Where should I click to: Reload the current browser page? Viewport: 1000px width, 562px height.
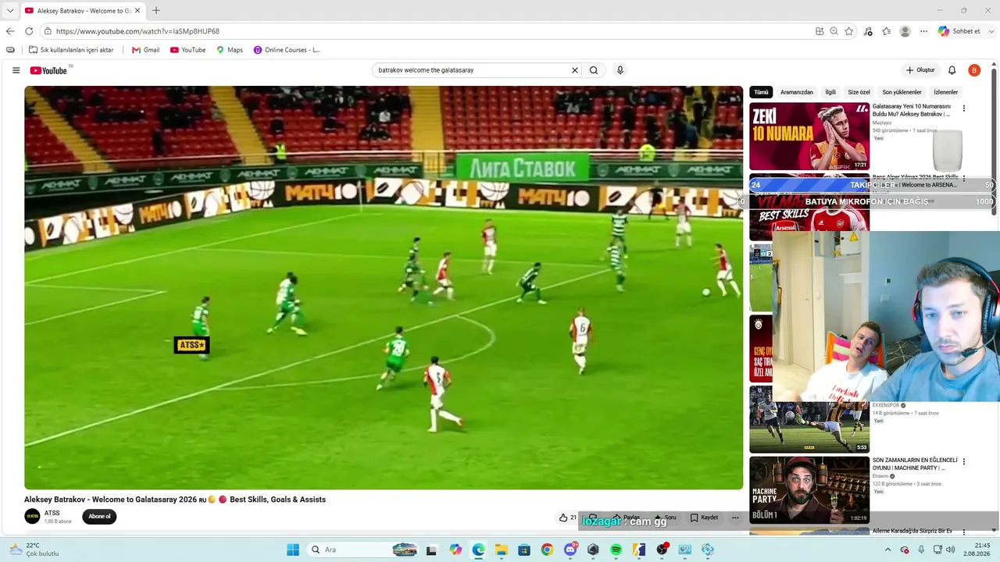coord(29,31)
